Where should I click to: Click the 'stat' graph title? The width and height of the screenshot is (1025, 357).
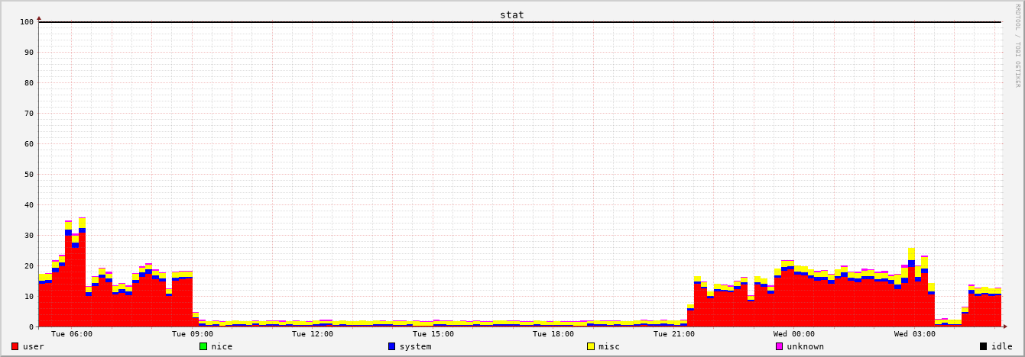(512, 14)
